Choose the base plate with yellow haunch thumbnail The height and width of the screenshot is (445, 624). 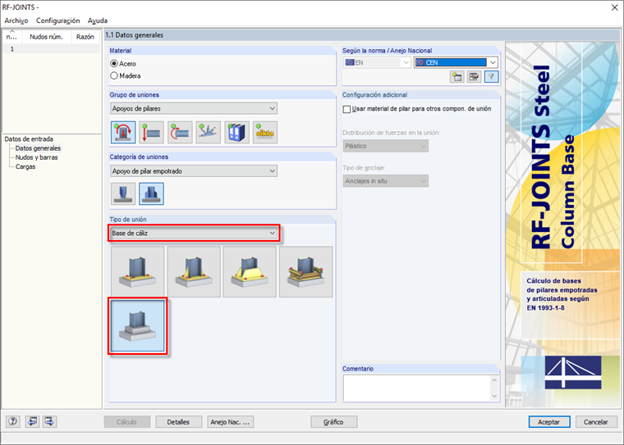click(x=250, y=272)
